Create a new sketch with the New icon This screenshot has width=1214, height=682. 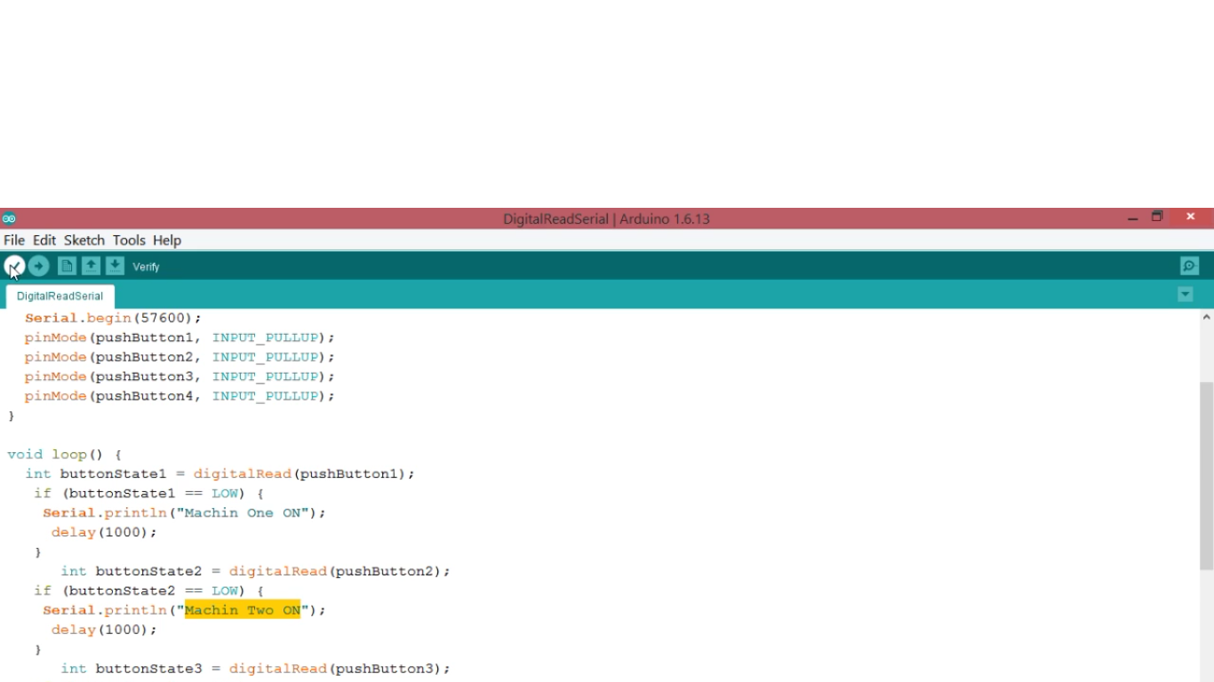(67, 266)
